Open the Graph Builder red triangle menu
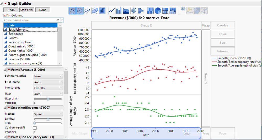This screenshot has height=140, width=262. pos(5,3)
